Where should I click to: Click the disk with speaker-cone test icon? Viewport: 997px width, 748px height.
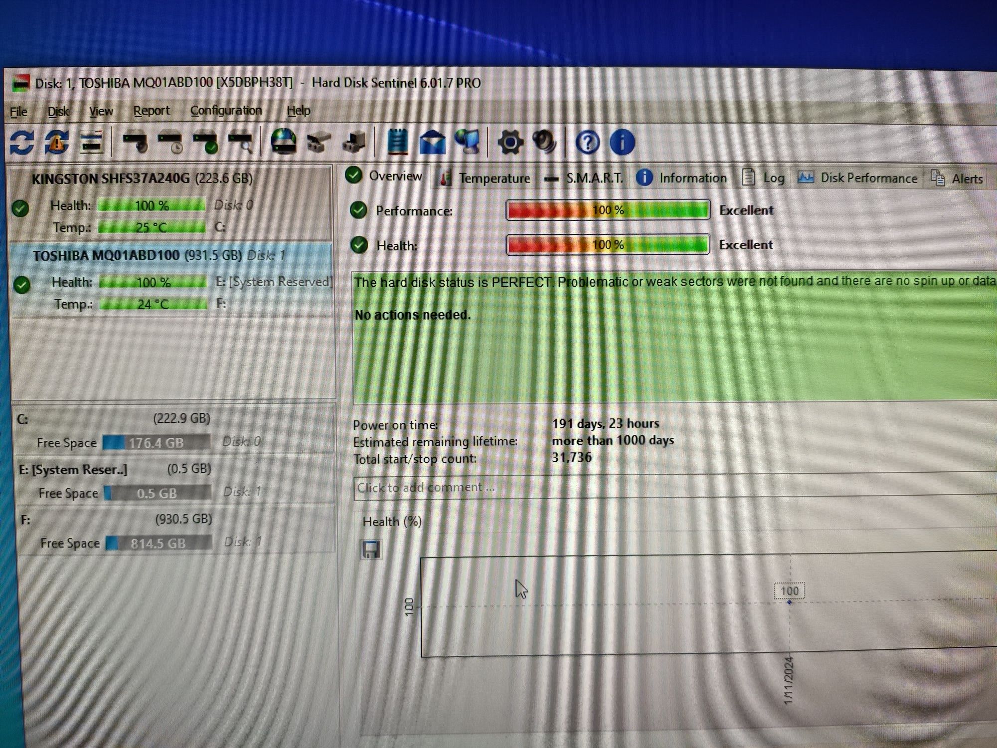coord(135,142)
